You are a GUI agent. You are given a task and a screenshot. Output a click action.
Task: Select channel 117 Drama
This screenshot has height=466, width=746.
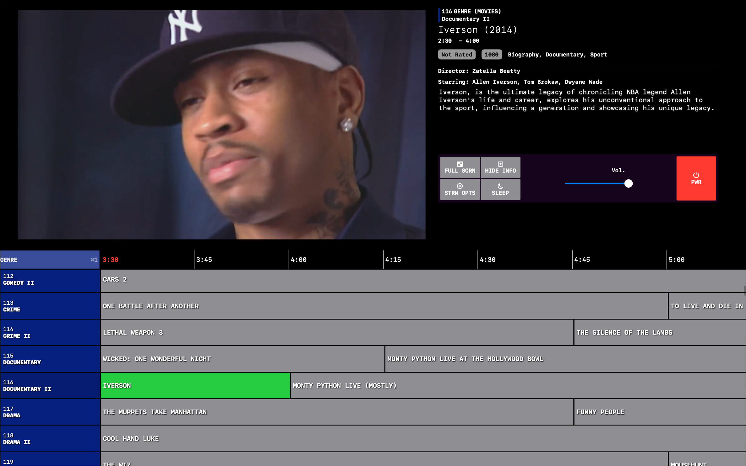[50, 412]
